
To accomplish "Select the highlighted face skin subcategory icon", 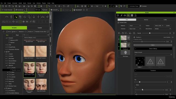I will (x=20, y=21).
